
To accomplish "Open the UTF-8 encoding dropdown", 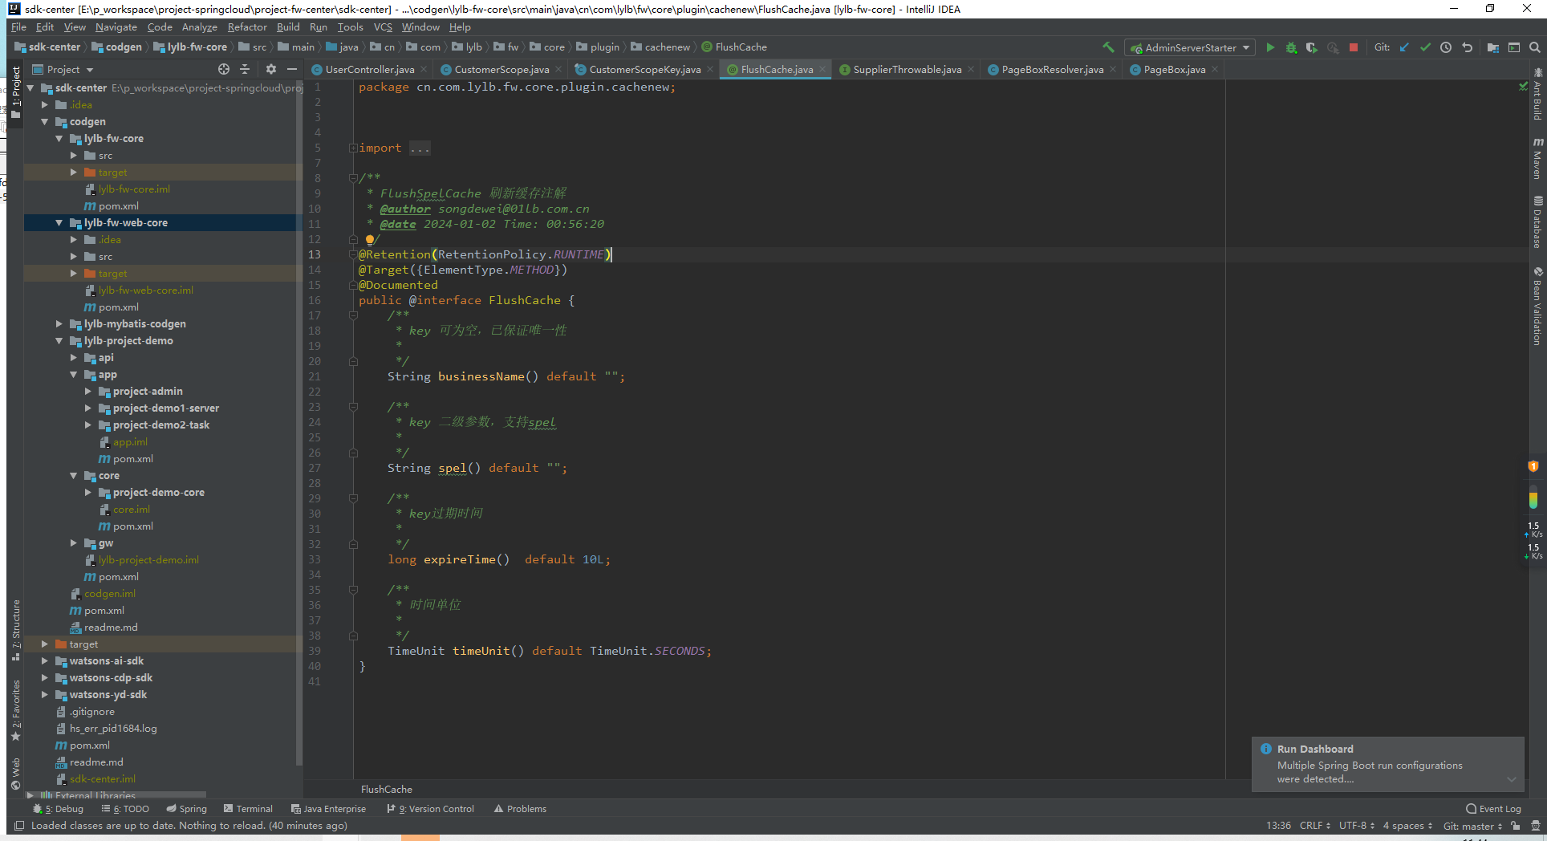I will tap(1357, 826).
